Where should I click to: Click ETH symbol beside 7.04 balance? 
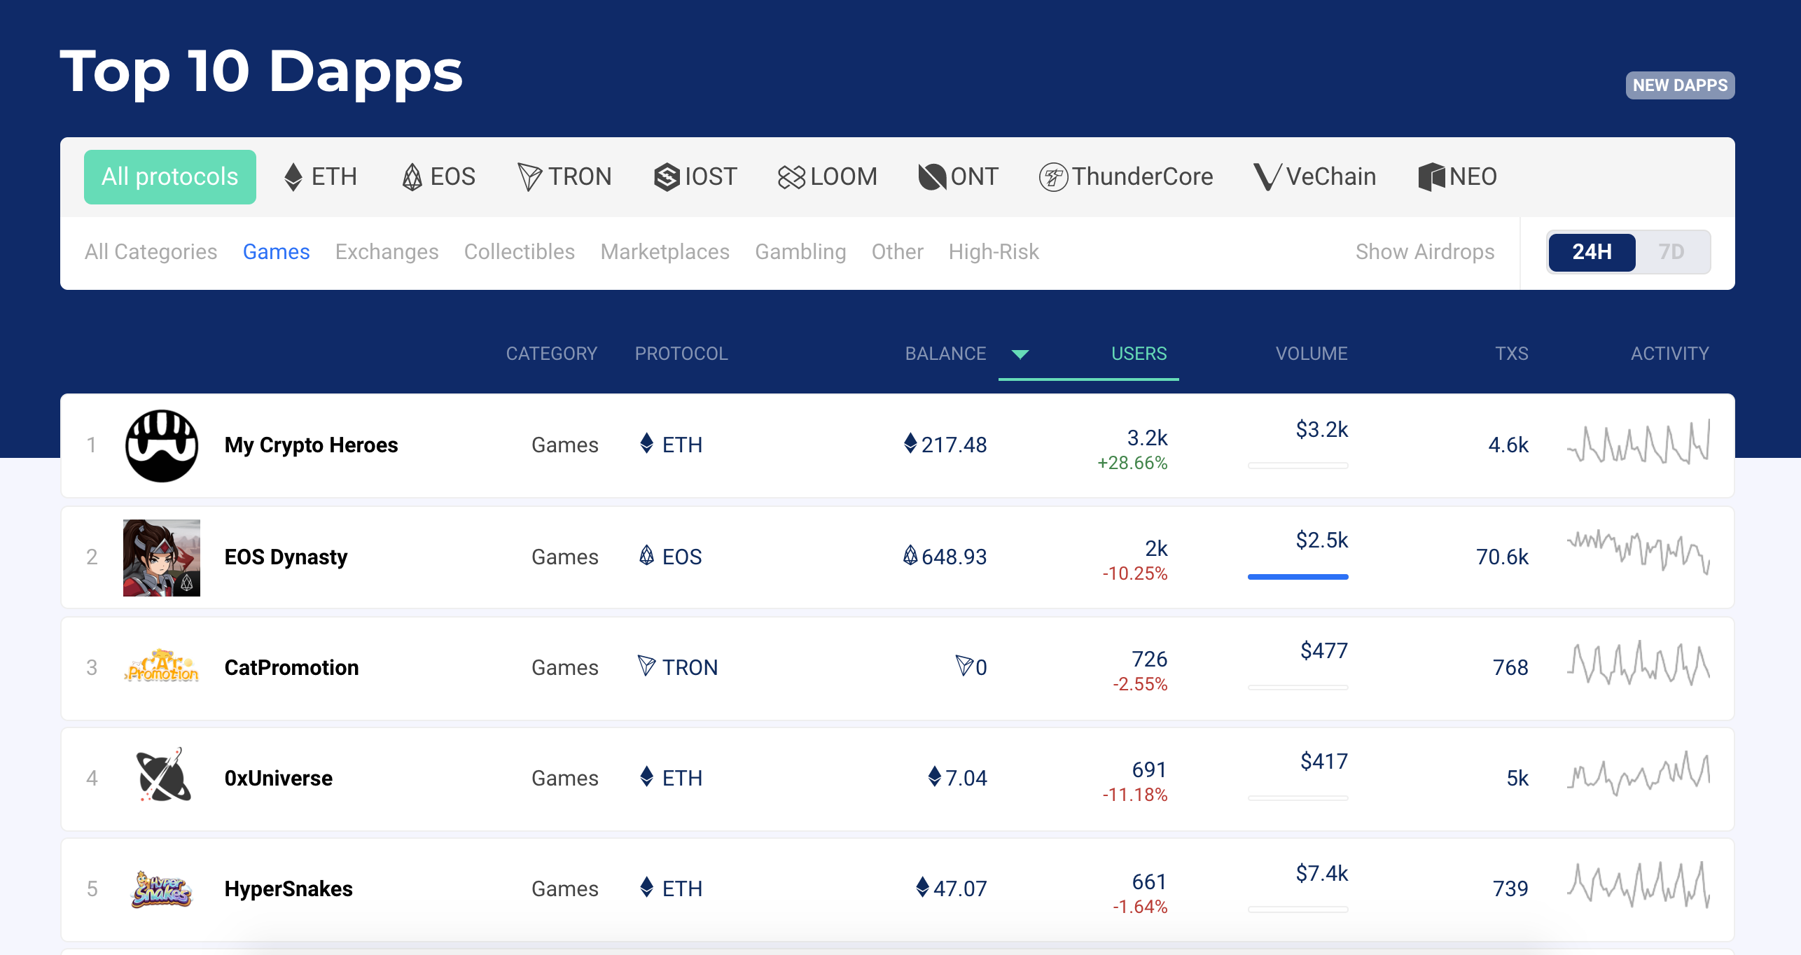pos(934,776)
